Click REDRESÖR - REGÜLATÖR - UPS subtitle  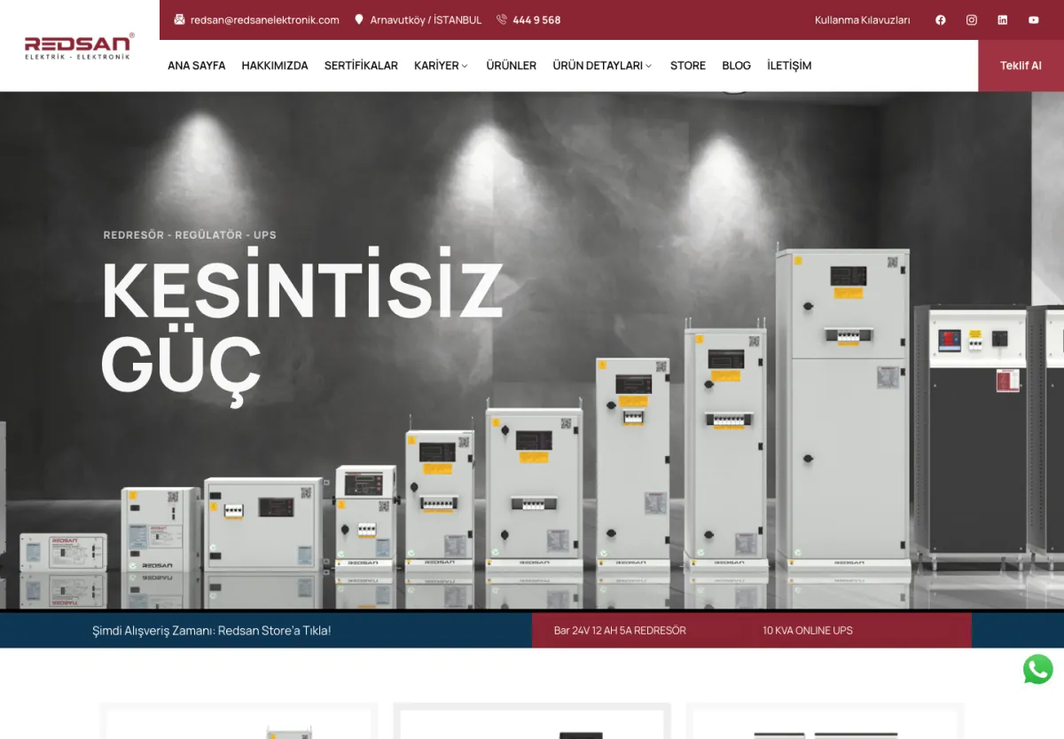190,235
